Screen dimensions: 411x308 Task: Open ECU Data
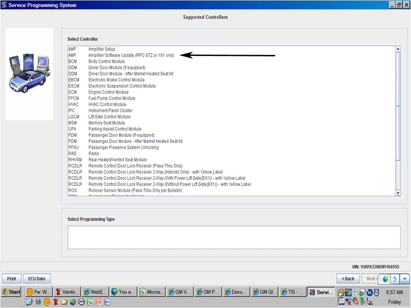click(37, 279)
